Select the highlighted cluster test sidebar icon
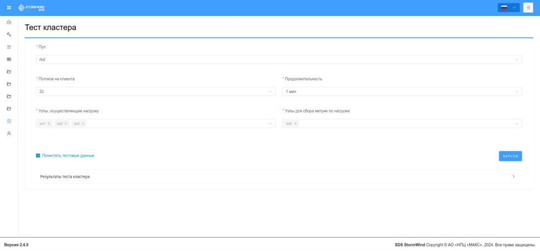This screenshot has width=540, height=251. click(9, 121)
